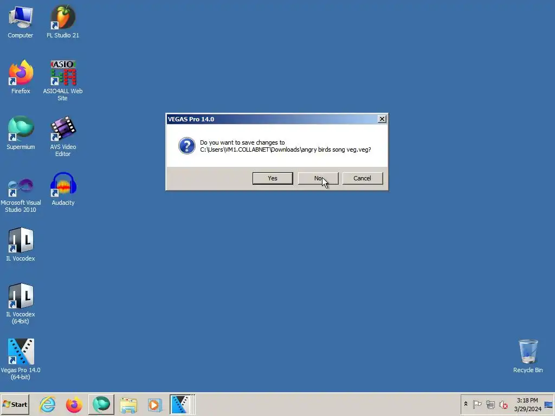555x416 pixels.
Task: Show hidden system tray icons
Action: [x=466, y=404]
